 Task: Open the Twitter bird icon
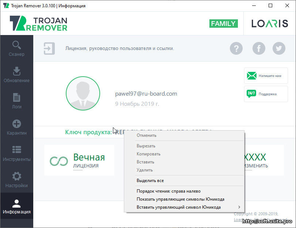pyautogui.click(x=279, y=49)
